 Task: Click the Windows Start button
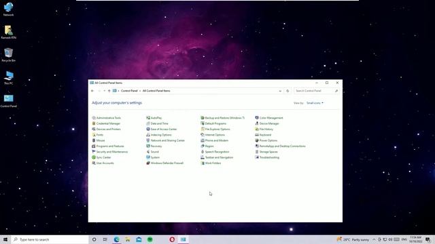(5, 239)
